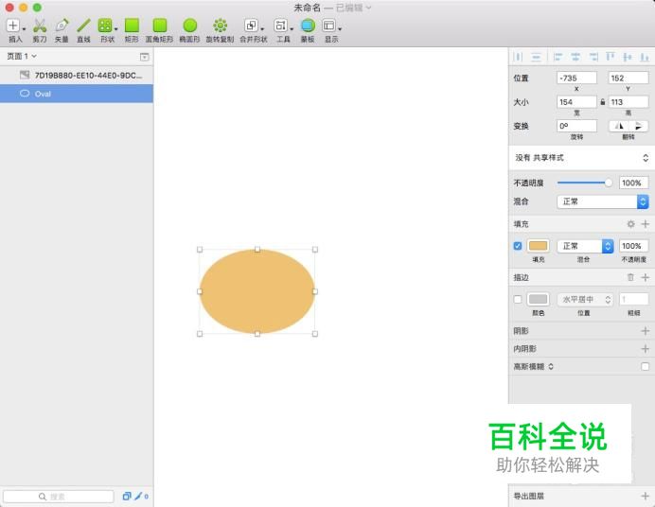Open the layer blend mode (混合) dropdown
Image resolution: width=655 pixels, height=507 pixels.
[x=602, y=201]
